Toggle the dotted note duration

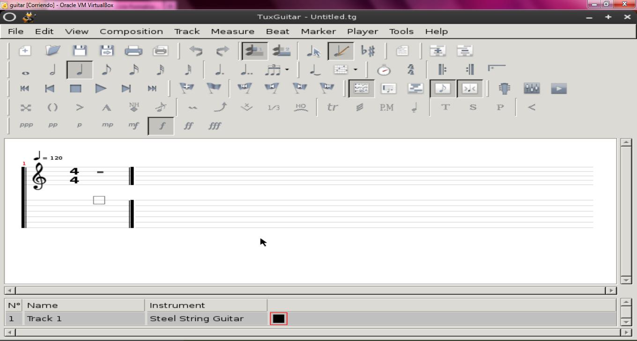(219, 70)
